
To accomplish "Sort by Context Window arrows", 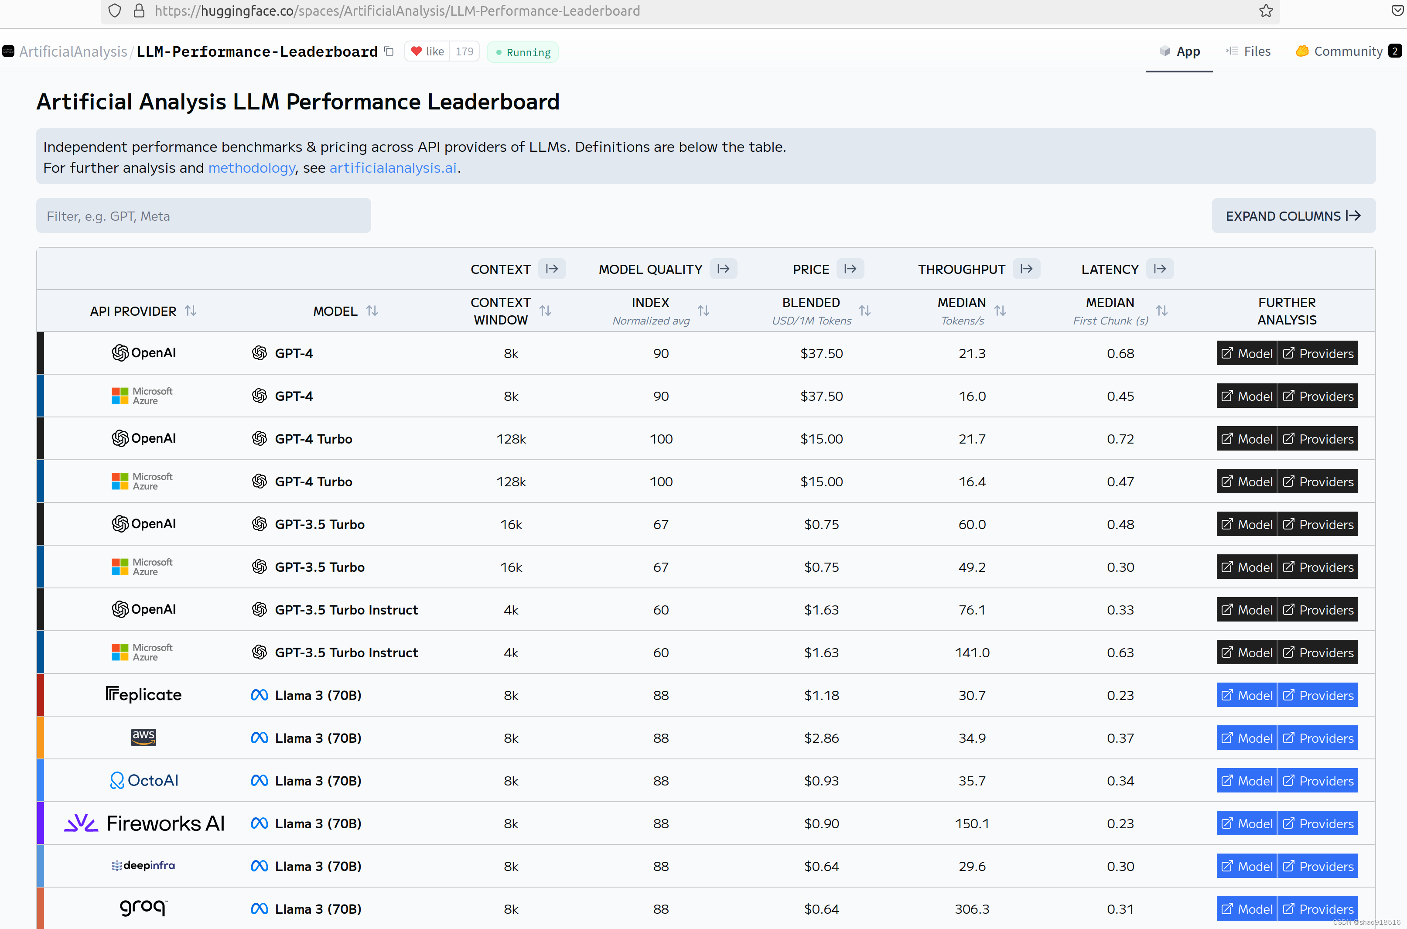I will pyautogui.click(x=545, y=311).
